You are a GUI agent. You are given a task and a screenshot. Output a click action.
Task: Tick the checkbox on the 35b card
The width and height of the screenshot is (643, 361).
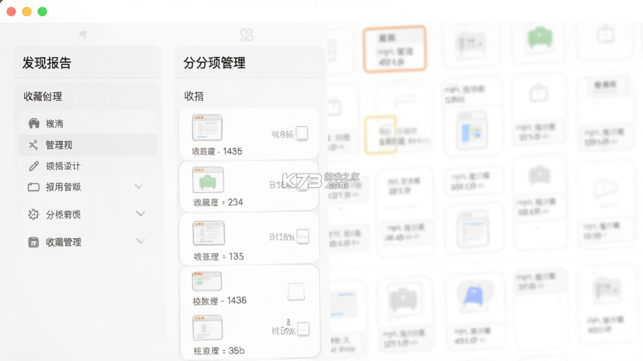pyautogui.click(x=303, y=329)
